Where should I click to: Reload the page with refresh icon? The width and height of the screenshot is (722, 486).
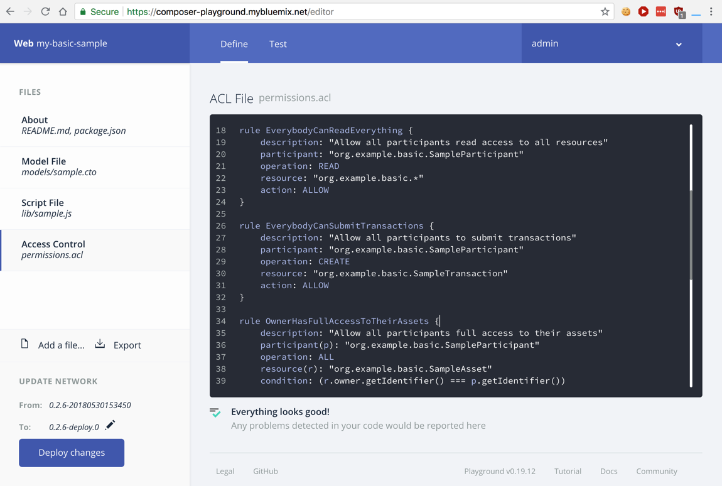(x=45, y=11)
